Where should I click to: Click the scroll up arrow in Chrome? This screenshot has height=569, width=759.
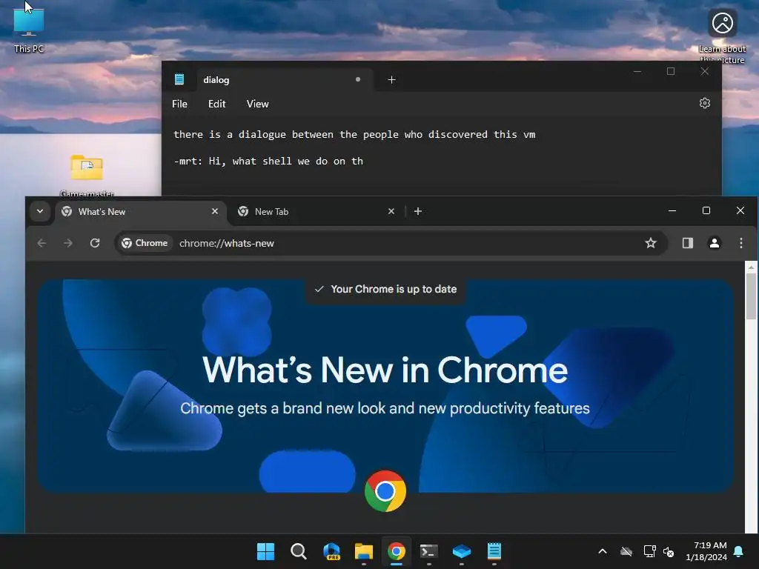[752, 267]
